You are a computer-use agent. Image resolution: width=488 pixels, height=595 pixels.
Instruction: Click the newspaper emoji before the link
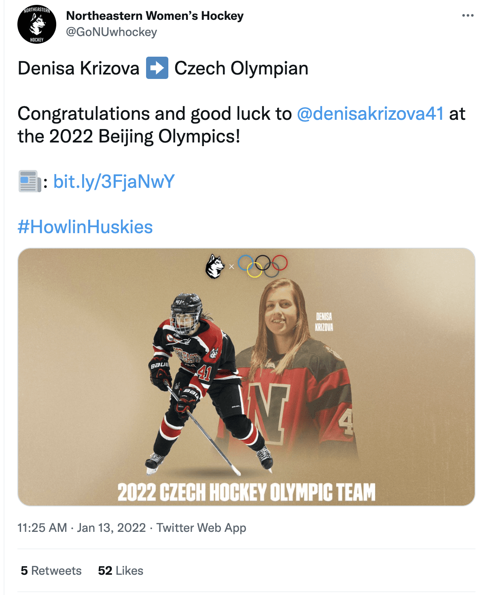coord(30,181)
